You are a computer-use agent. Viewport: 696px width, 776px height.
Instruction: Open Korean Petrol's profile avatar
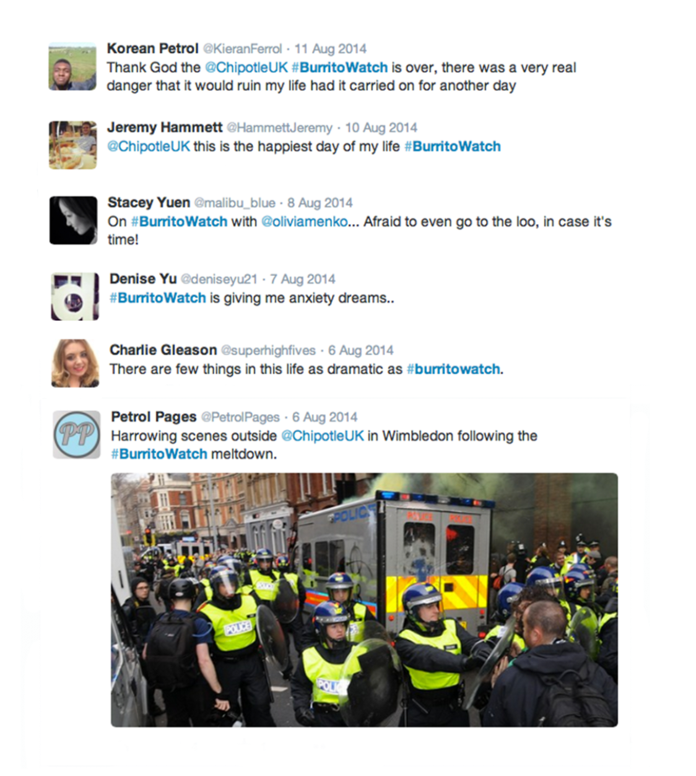click(72, 67)
